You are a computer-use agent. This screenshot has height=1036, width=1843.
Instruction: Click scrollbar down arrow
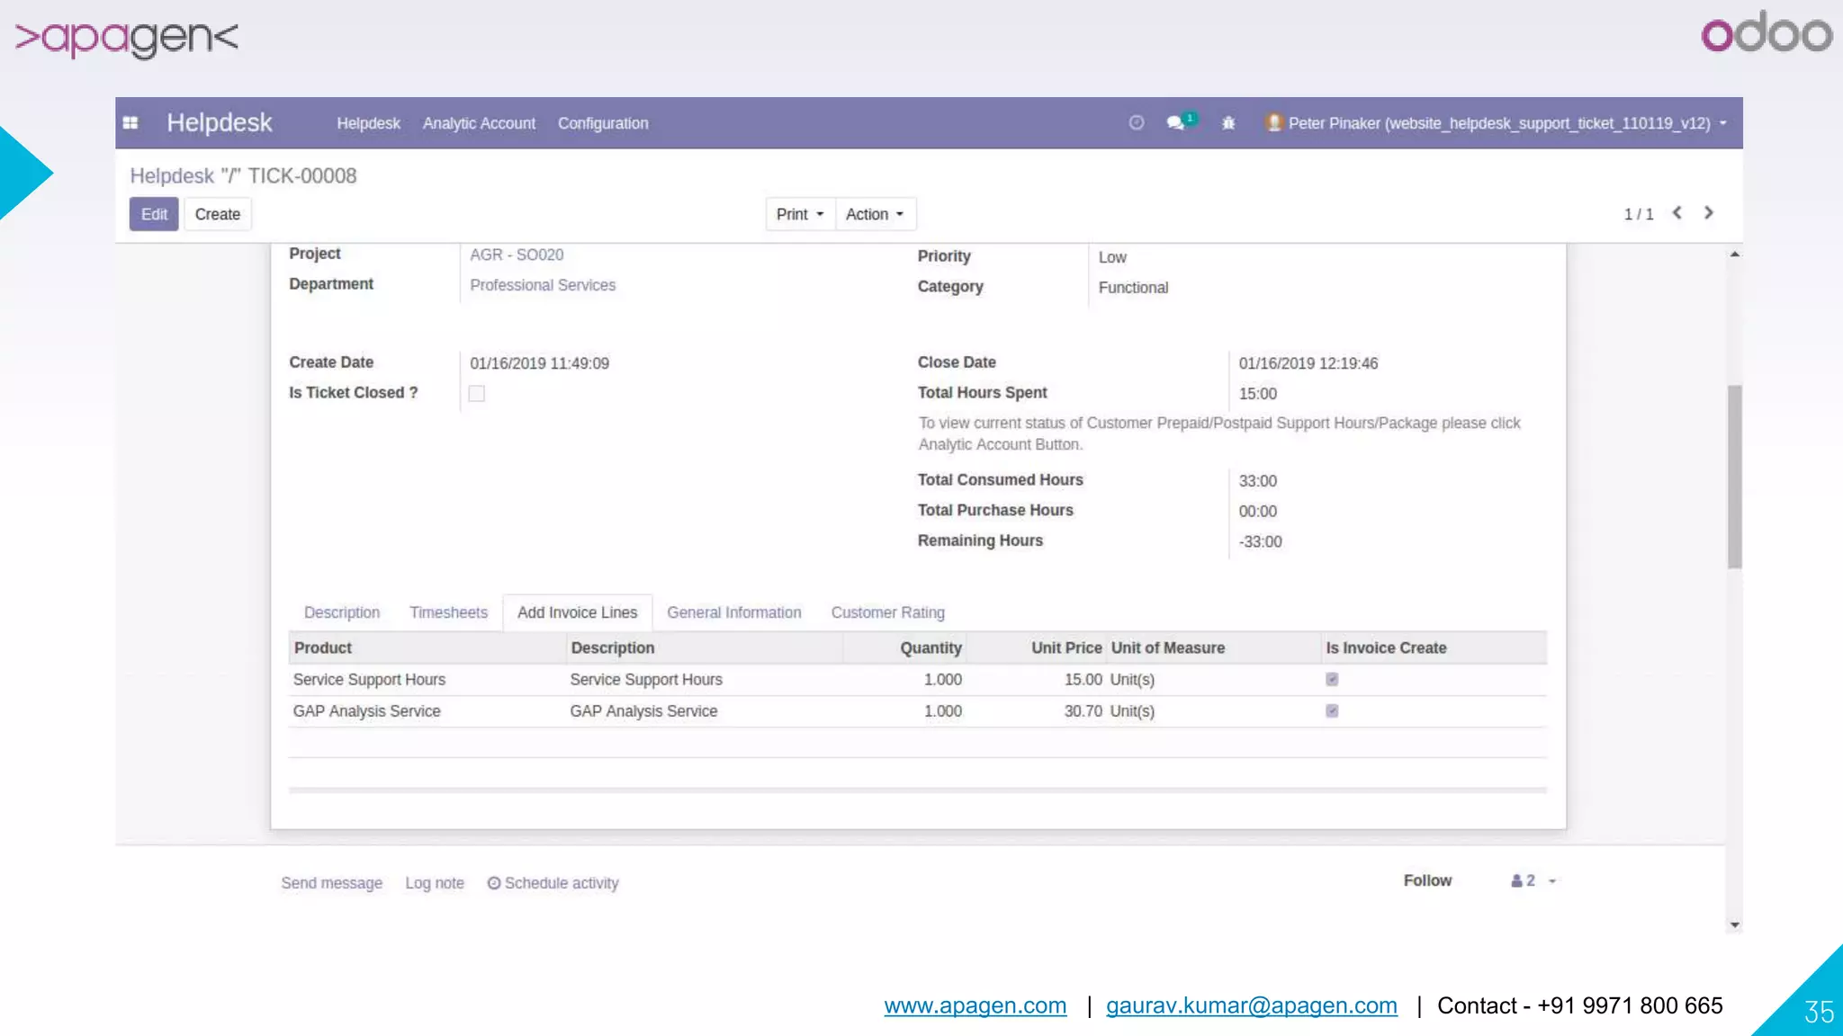(1734, 924)
